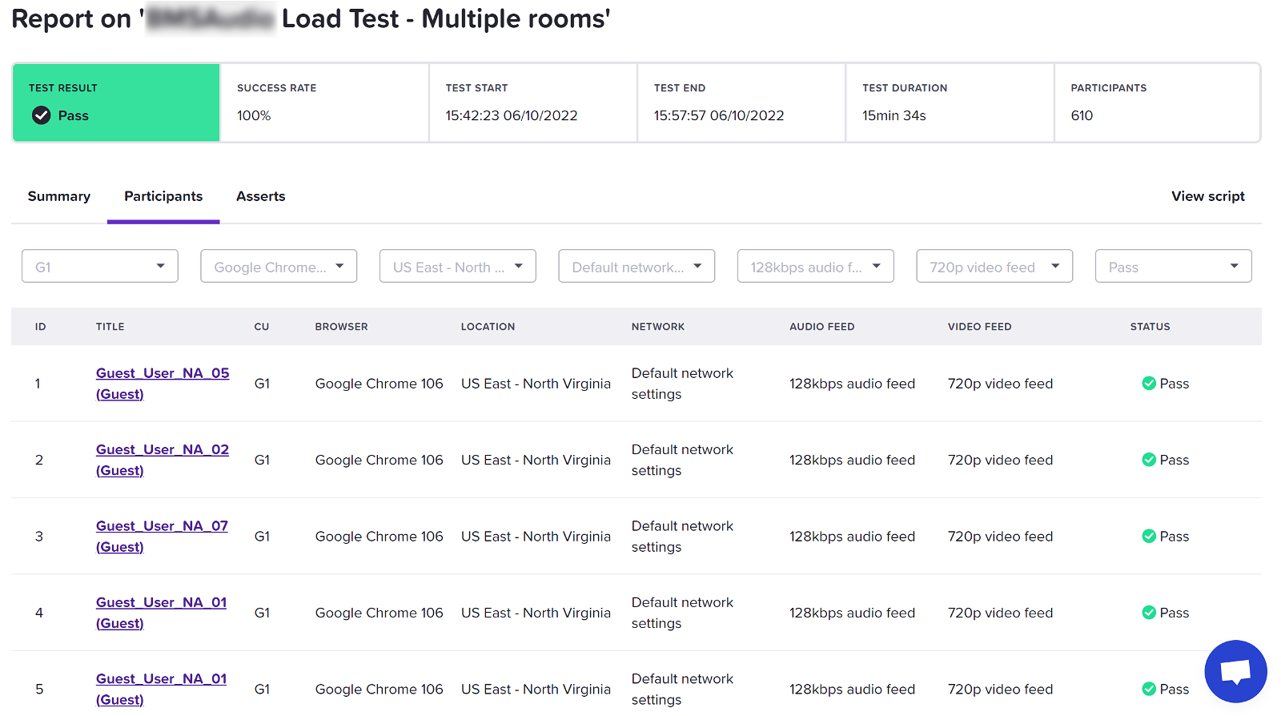Open Guest_User_NA_05 participant link
The image size is (1281, 716).
tap(163, 373)
